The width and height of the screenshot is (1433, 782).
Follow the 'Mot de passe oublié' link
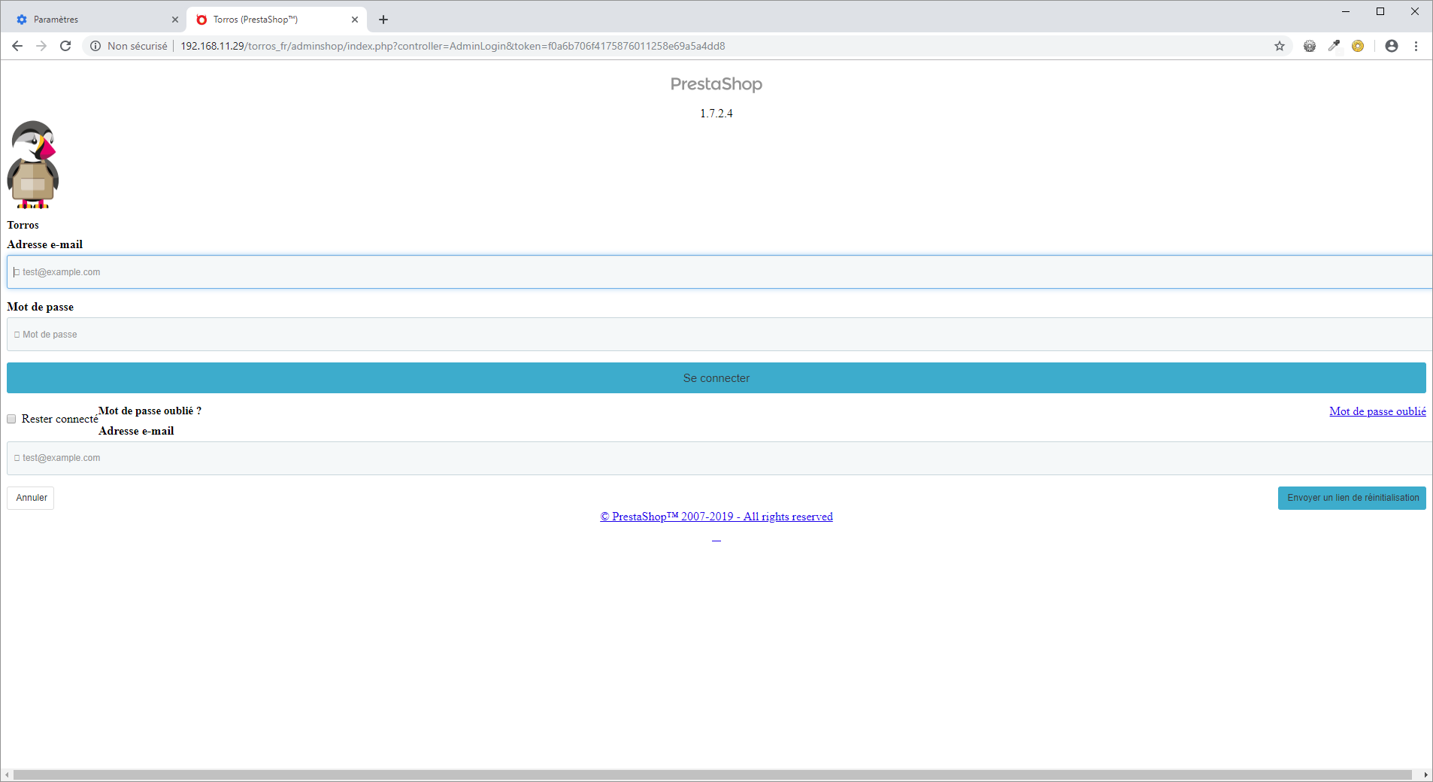click(1377, 411)
